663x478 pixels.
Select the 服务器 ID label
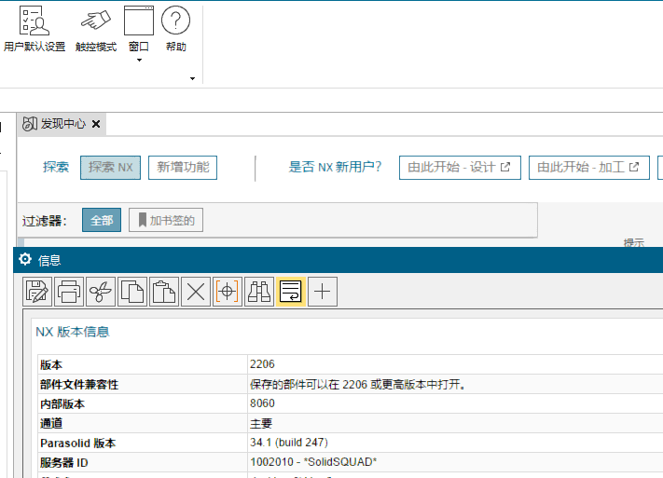click(63, 463)
